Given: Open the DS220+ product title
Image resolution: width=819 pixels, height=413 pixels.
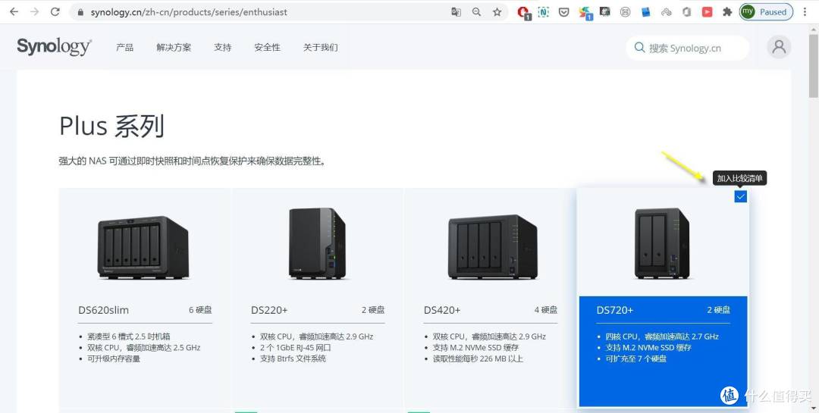Looking at the screenshot, I should click(269, 310).
